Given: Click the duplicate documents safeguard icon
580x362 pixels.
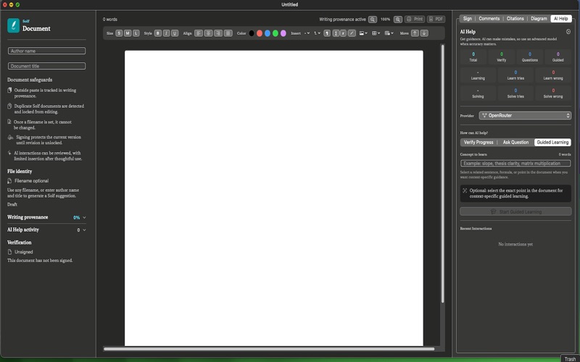Looking at the screenshot, I should click(x=9, y=106).
